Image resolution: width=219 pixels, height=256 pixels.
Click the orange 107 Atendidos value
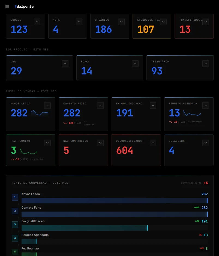(146, 29)
